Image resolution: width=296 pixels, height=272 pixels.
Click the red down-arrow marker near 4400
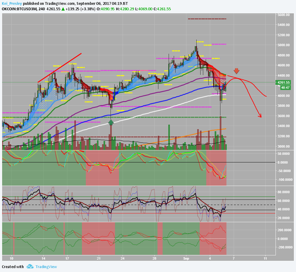pos(236,71)
